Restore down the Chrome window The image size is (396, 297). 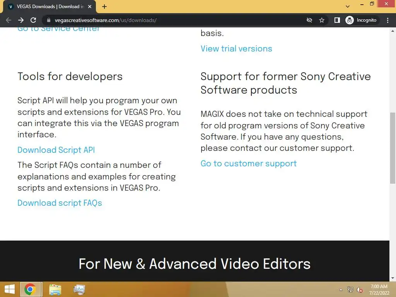tap(372, 4)
